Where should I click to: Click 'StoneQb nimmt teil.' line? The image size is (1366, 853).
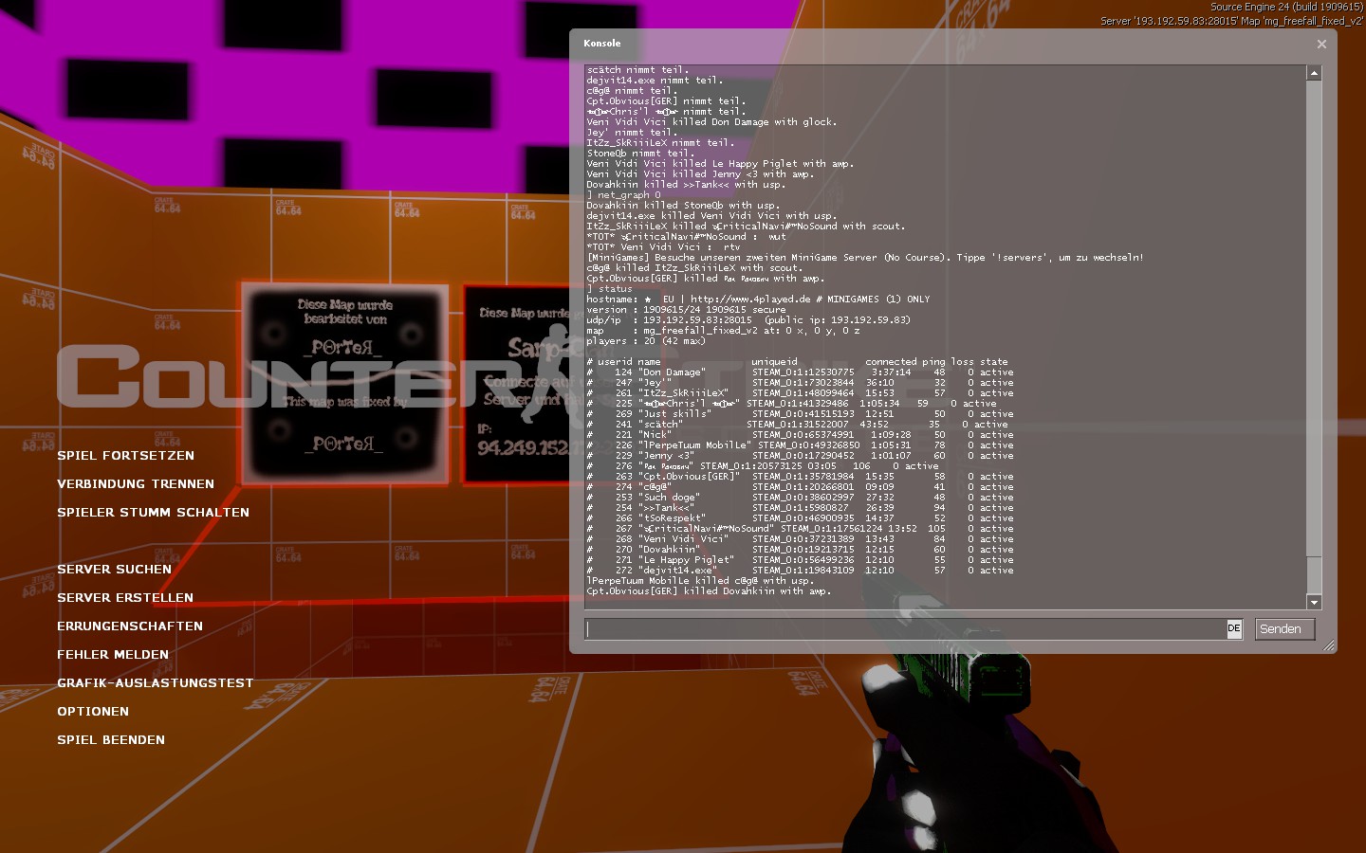click(x=640, y=154)
